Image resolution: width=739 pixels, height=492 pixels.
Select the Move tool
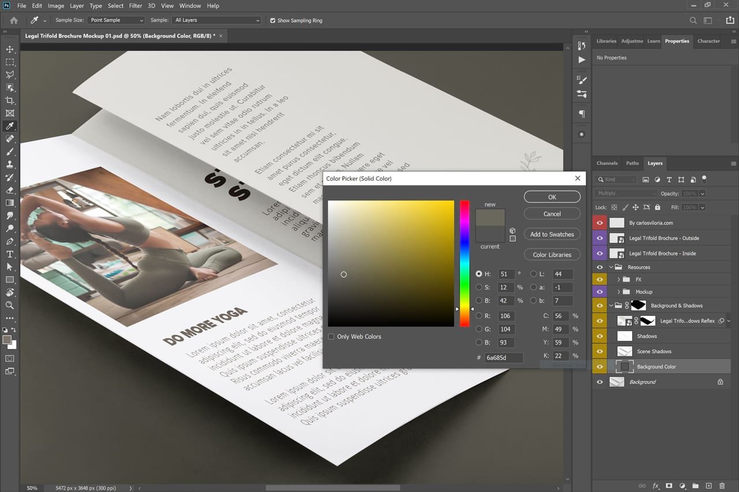coord(10,49)
